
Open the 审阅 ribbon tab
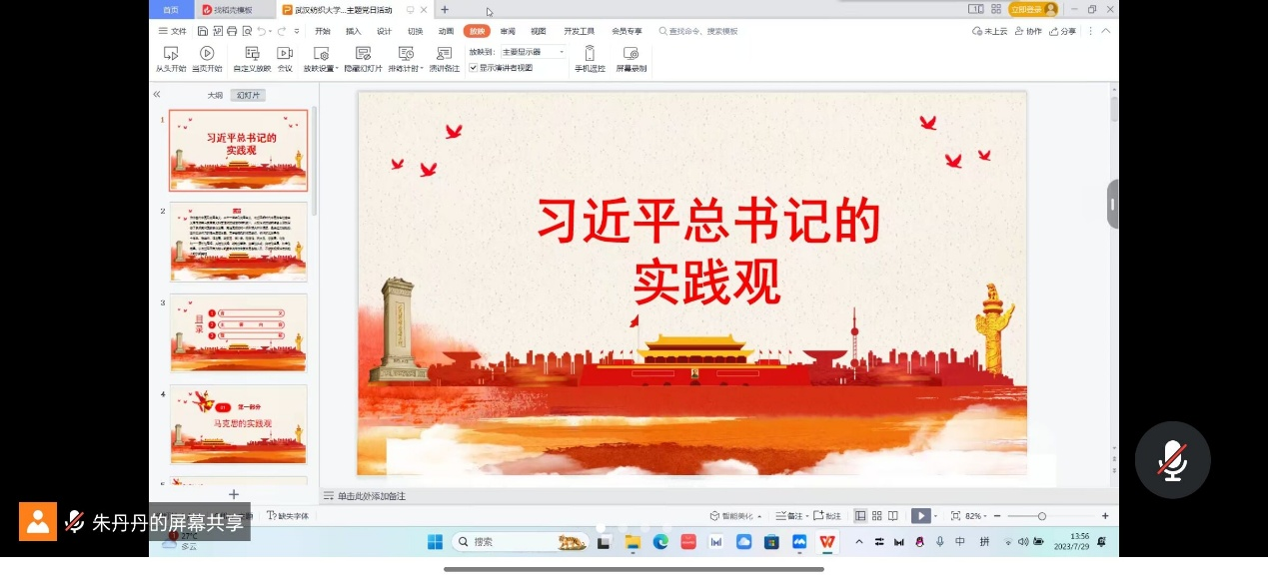tap(508, 31)
